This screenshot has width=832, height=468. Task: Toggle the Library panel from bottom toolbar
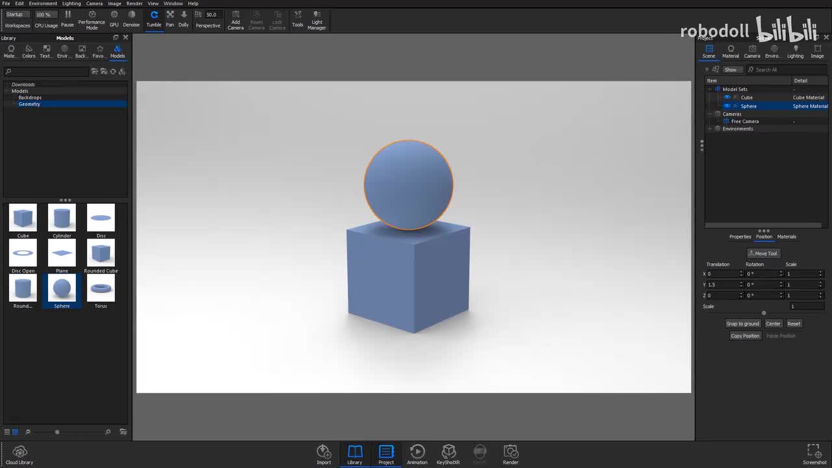click(354, 455)
